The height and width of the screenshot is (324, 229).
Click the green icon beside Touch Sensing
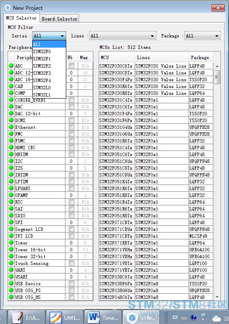point(11,263)
